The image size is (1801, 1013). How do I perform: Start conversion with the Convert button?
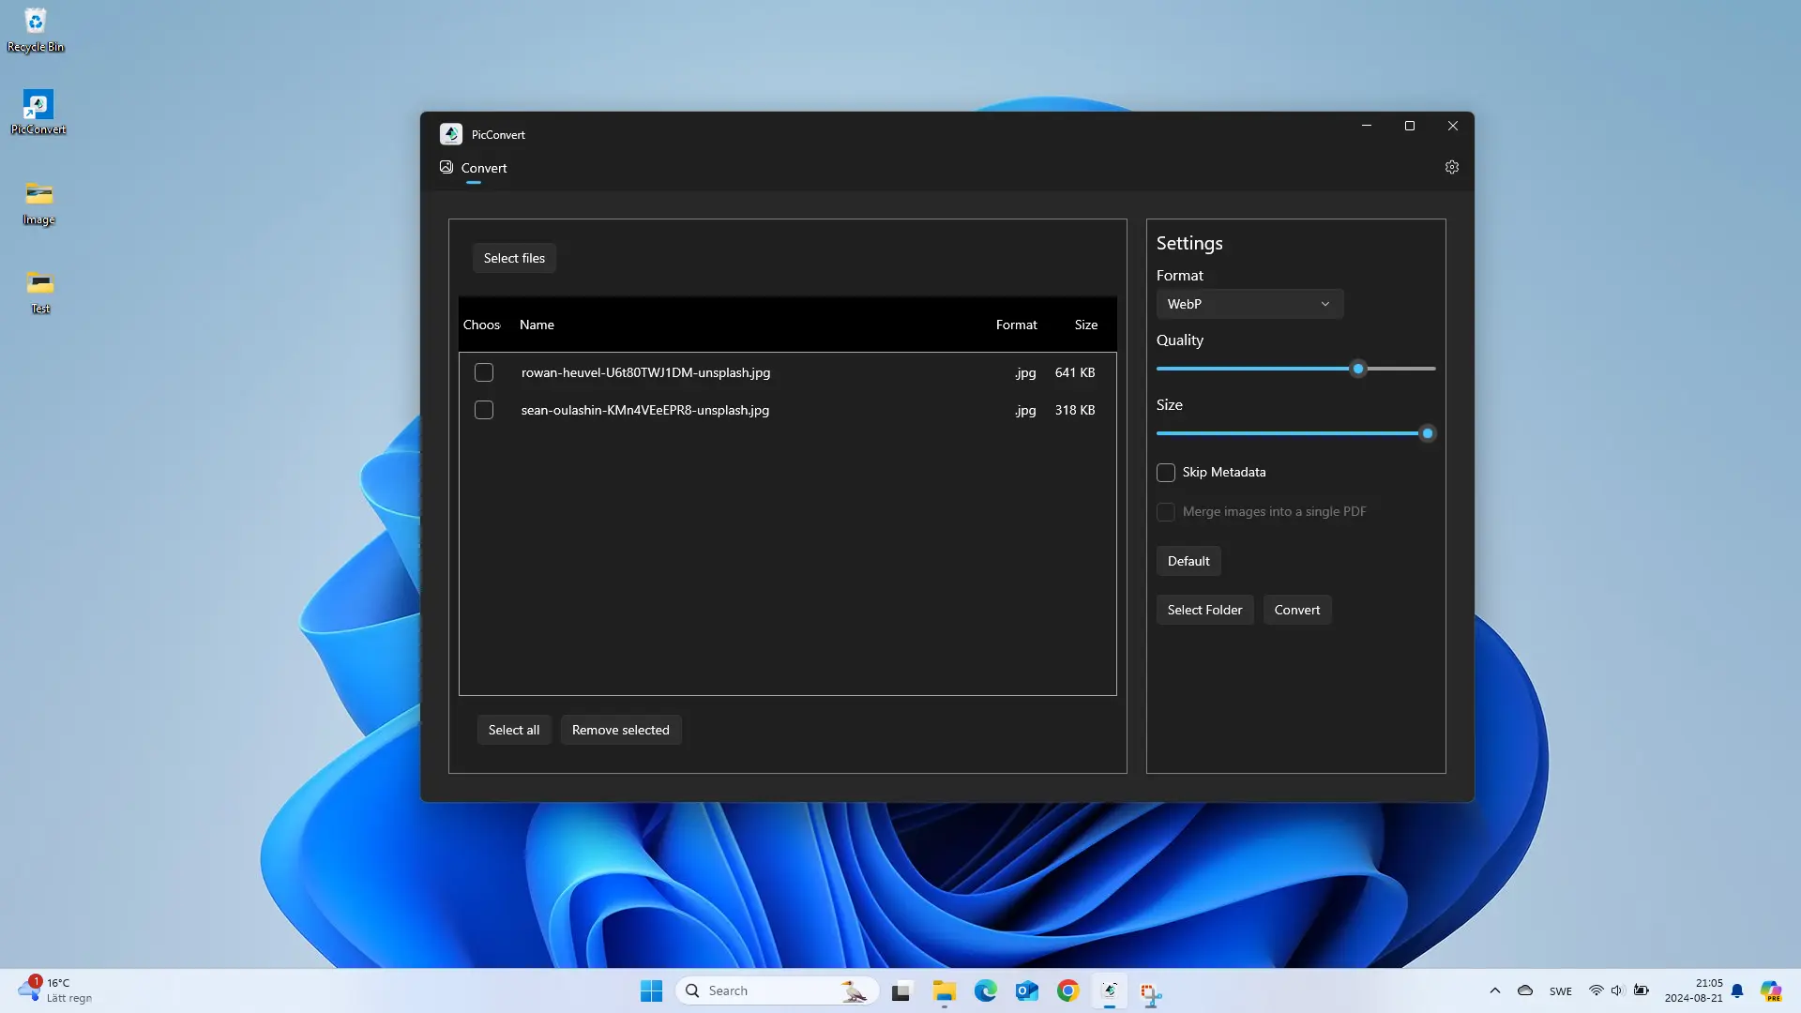pos(1297,610)
